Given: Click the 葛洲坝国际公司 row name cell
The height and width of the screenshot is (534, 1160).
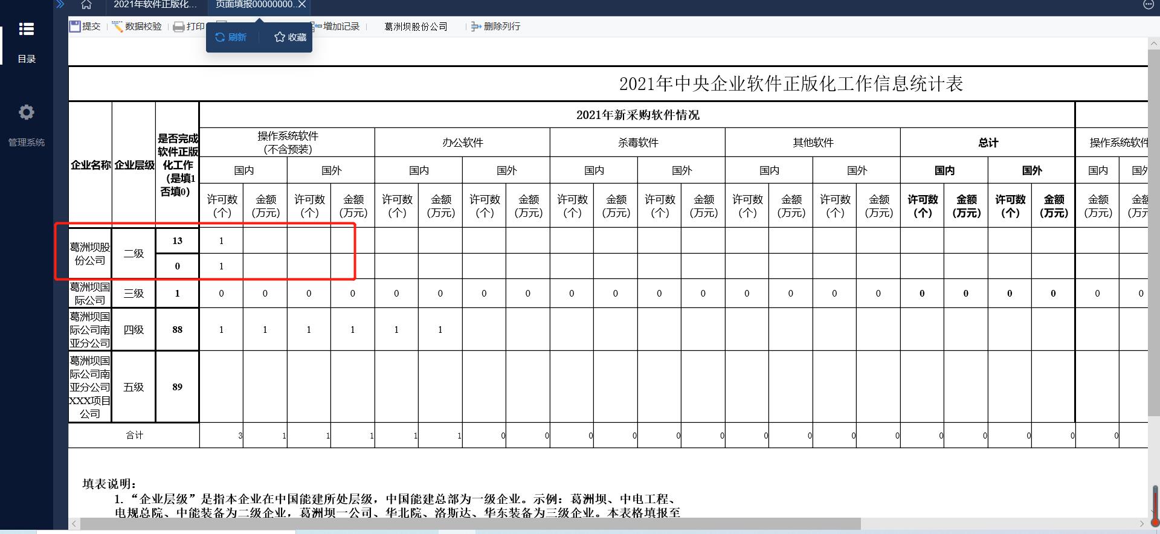Looking at the screenshot, I should pos(90,294).
